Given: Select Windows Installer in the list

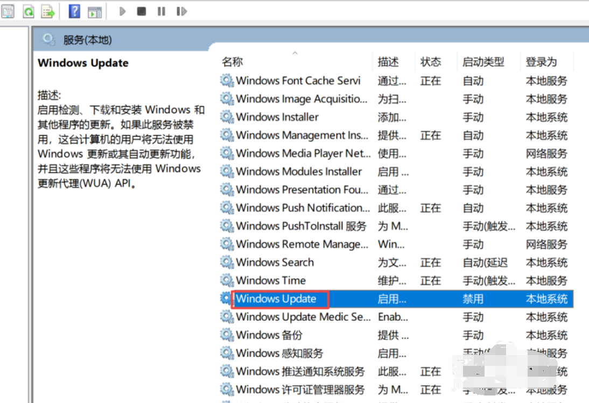Looking at the screenshot, I should coord(277,117).
